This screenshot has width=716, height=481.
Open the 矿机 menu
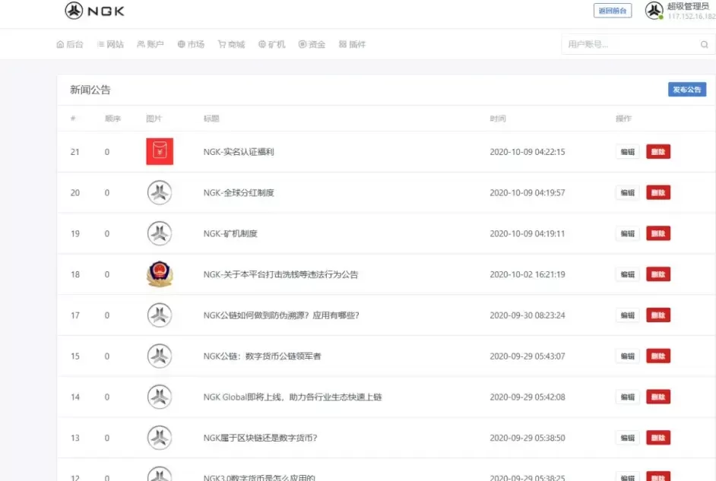(271, 44)
